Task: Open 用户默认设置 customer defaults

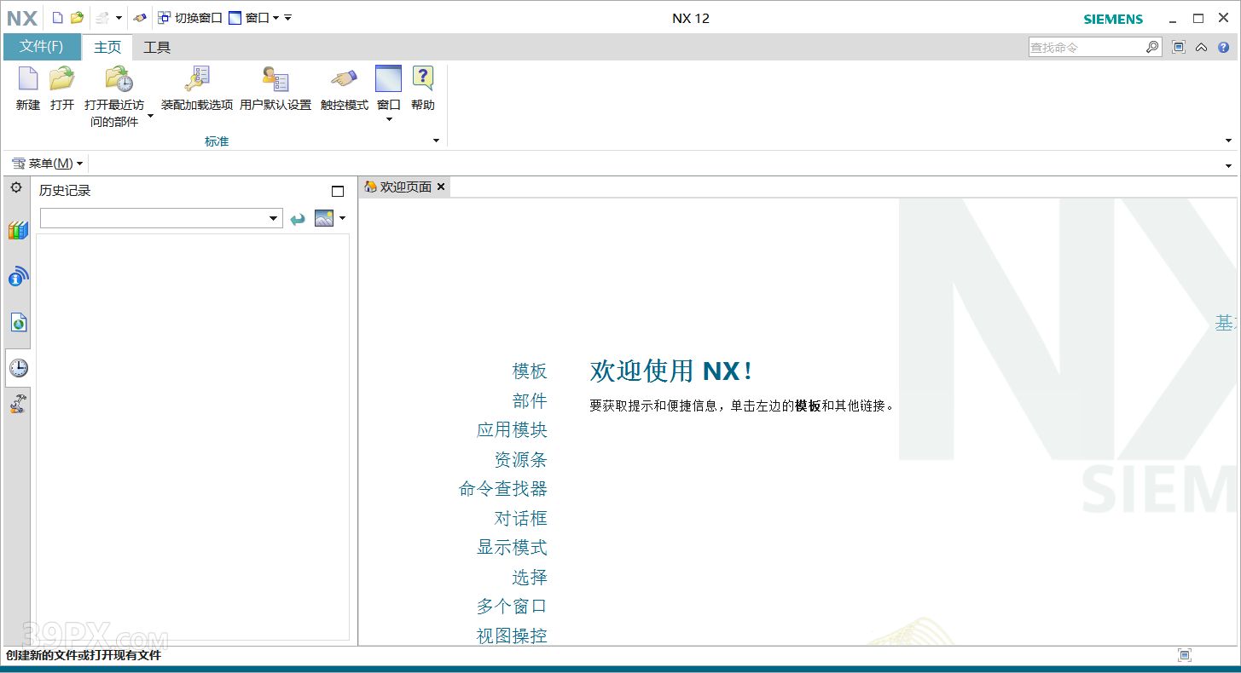Action: [275, 78]
